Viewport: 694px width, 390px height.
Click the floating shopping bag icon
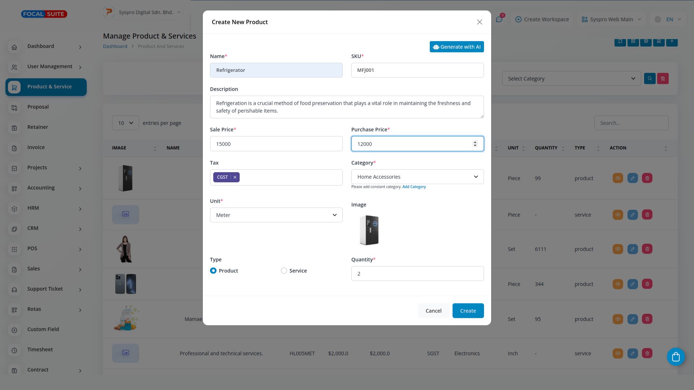click(676, 357)
